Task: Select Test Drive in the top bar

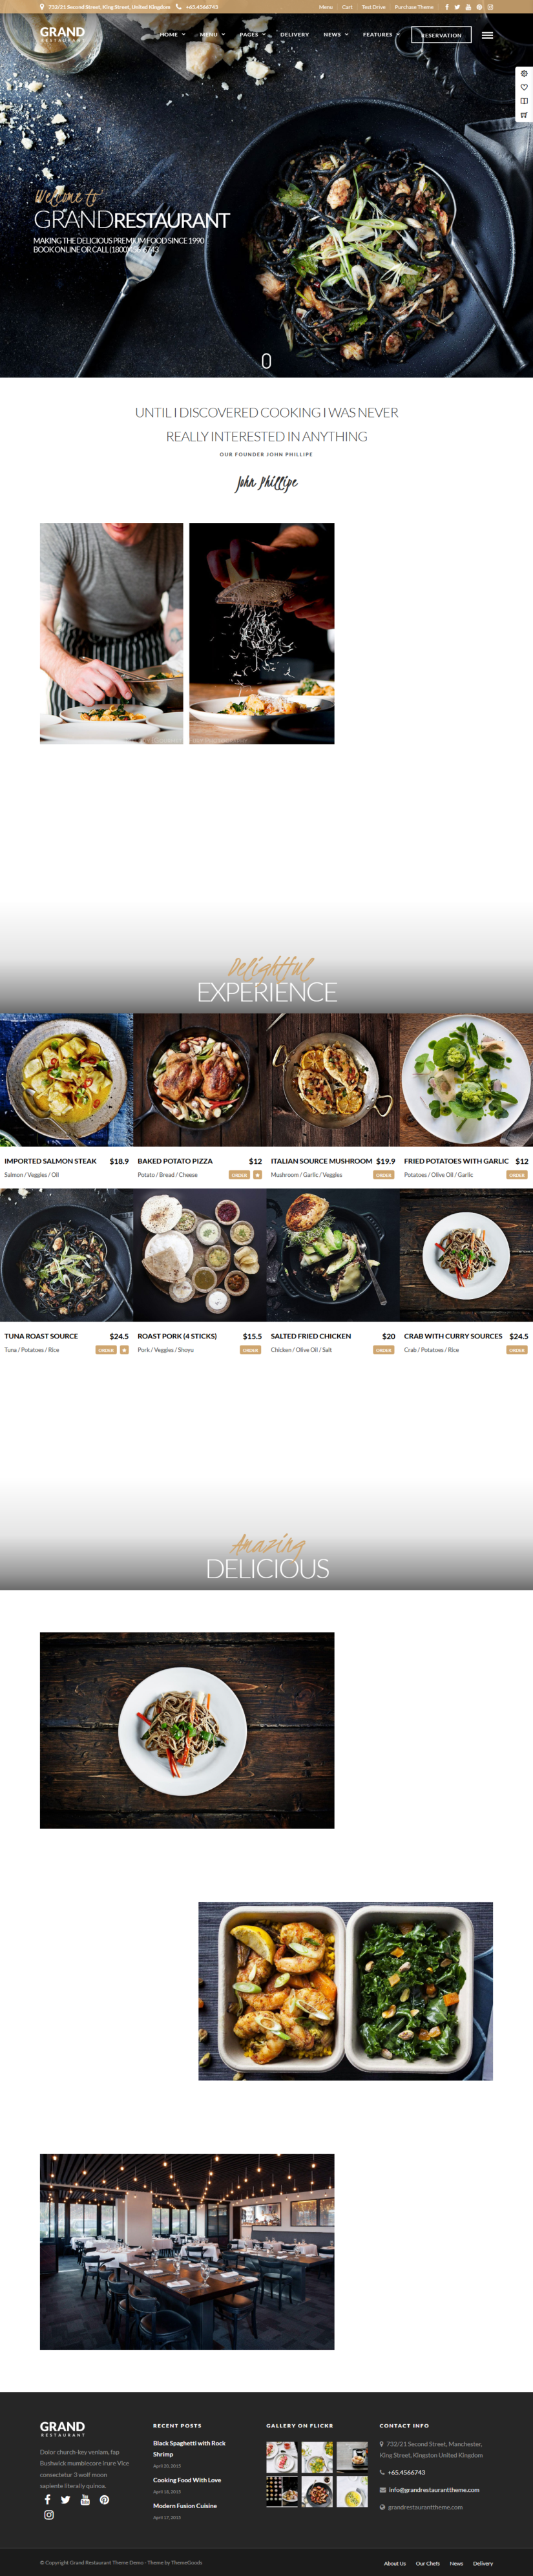Action: [373, 7]
